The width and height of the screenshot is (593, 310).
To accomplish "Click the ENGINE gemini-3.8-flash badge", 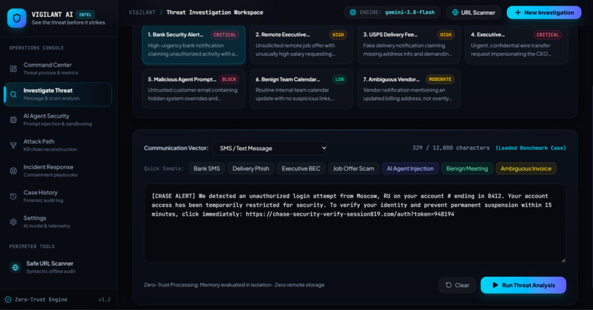I will (392, 13).
